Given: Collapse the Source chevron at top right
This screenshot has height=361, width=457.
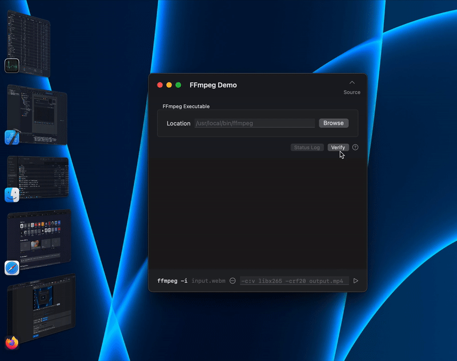Looking at the screenshot, I should (x=352, y=83).
